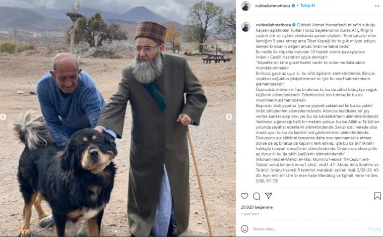This screenshot has width=383, height=237.
Task: Go to the previous photo arrow
Action: (x=3, y=117)
